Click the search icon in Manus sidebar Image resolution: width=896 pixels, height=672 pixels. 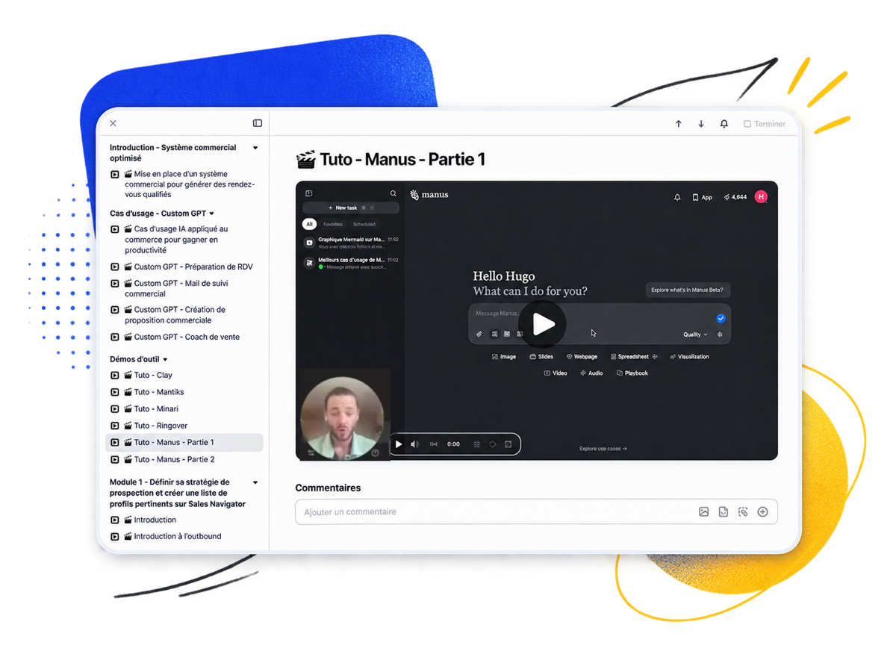tap(393, 193)
